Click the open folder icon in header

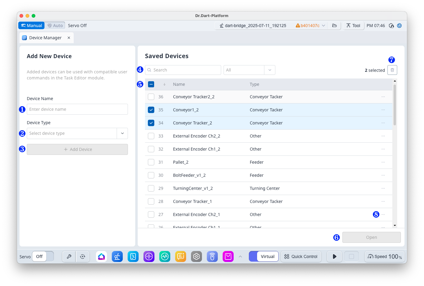334,26
